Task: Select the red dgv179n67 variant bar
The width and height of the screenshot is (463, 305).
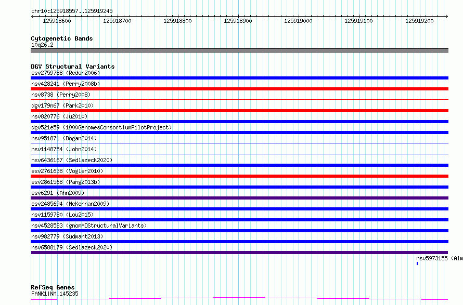Action: pos(239,111)
